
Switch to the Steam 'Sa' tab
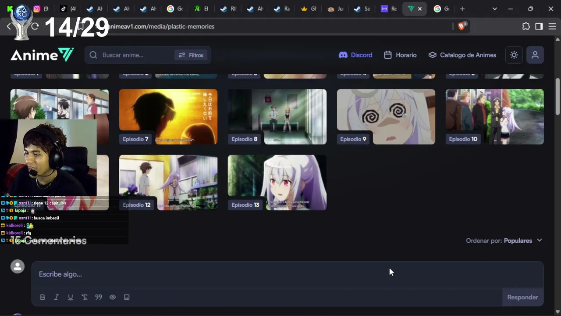pyautogui.click(x=362, y=9)
